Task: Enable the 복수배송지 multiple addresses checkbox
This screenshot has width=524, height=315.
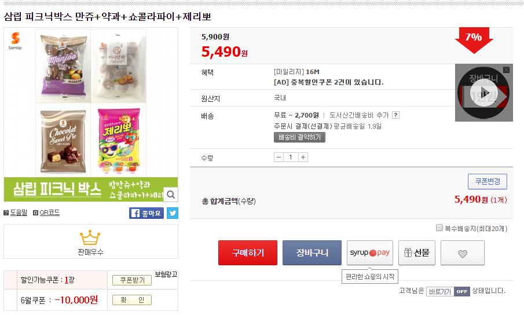Action: coord(439,228)
